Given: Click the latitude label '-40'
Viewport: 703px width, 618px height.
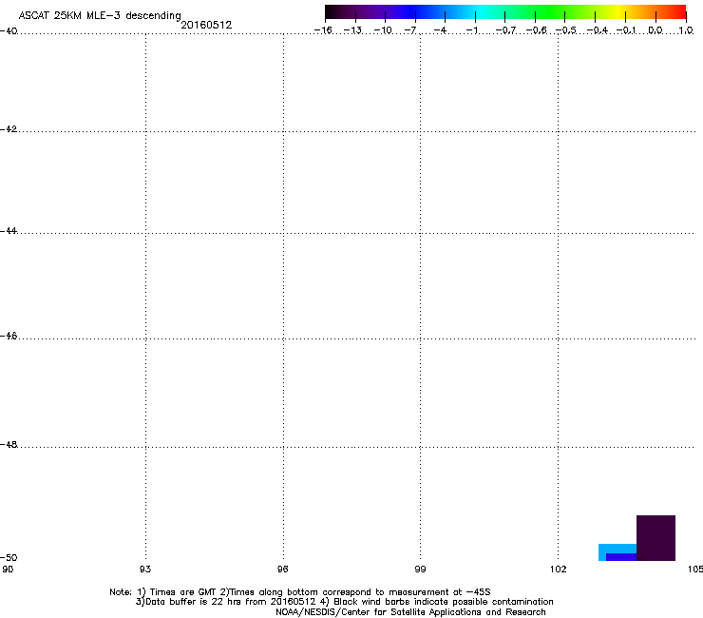Looking at the screenshot, I should [9, 31].
